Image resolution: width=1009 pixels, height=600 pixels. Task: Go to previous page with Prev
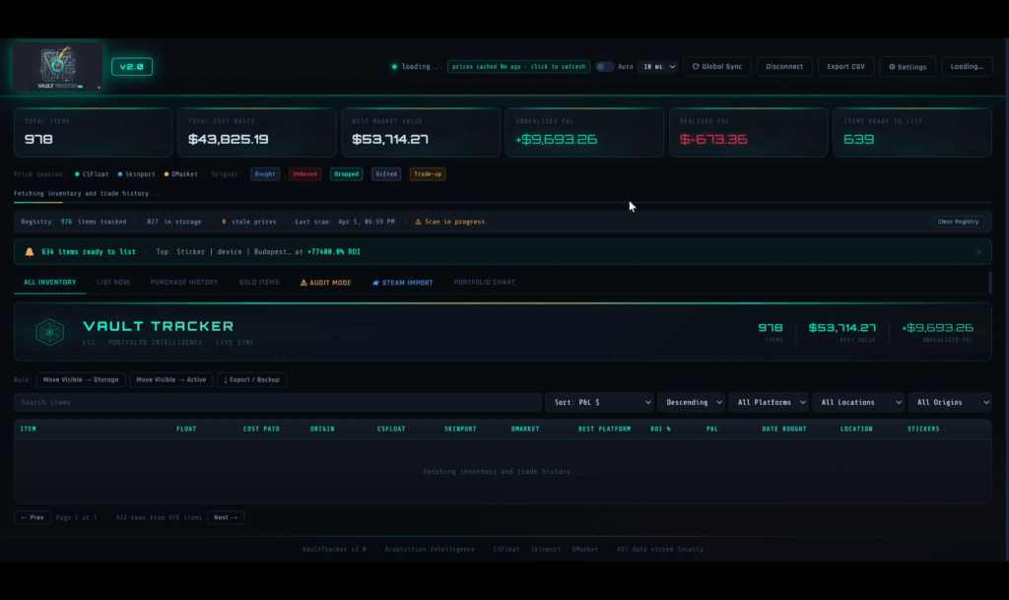point(33,517)
